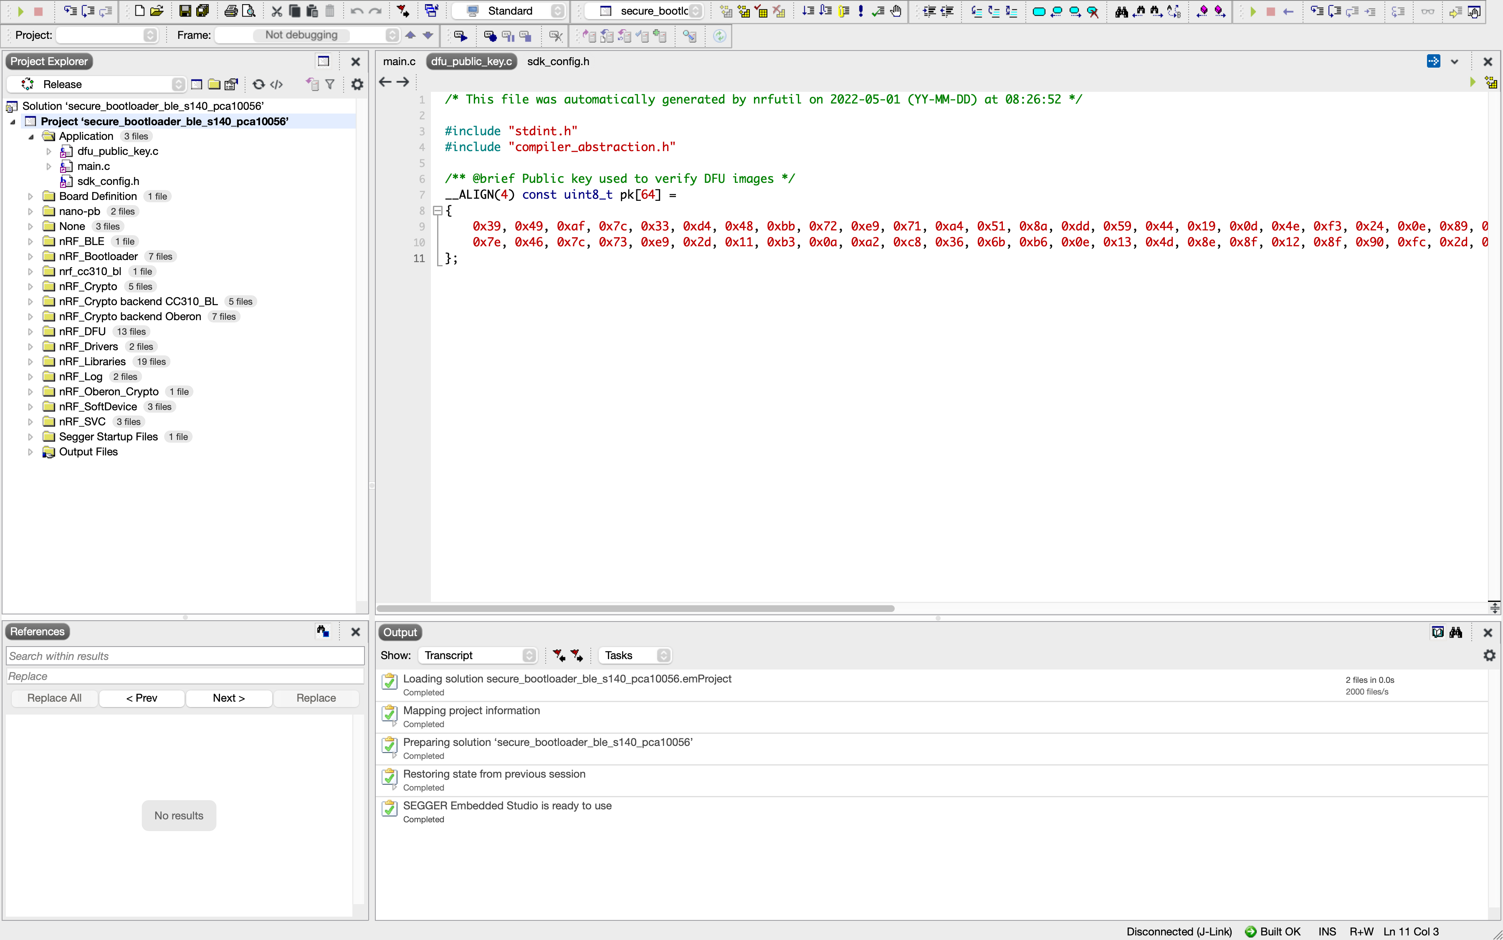Toggle read-only using the R+W indicator

pos(1362,931)
